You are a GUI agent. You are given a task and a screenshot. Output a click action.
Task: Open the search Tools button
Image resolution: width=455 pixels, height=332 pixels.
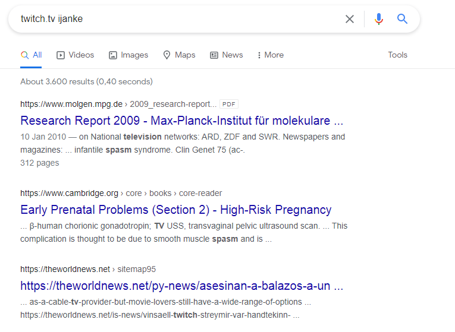pos(397,55)
